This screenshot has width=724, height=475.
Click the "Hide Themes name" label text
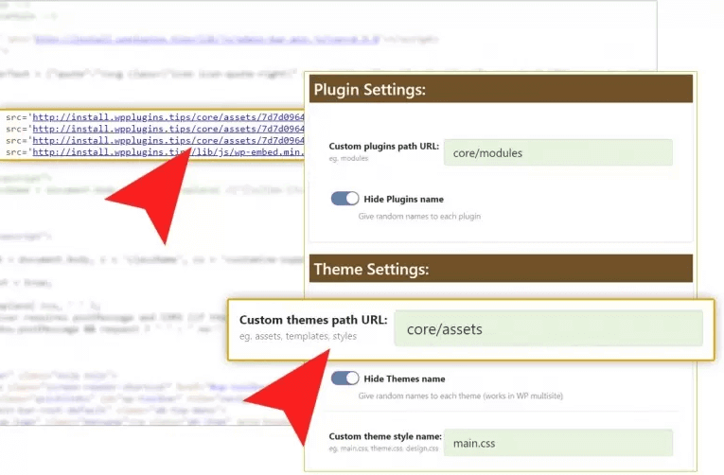[x=404, y=378]
